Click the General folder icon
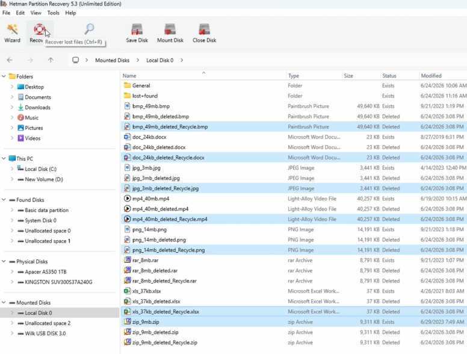This screenshot has height=354, width=467. 127,85
